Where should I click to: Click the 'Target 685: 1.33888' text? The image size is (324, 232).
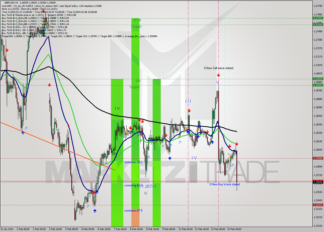pyautogui.click(x=111, y=36)
